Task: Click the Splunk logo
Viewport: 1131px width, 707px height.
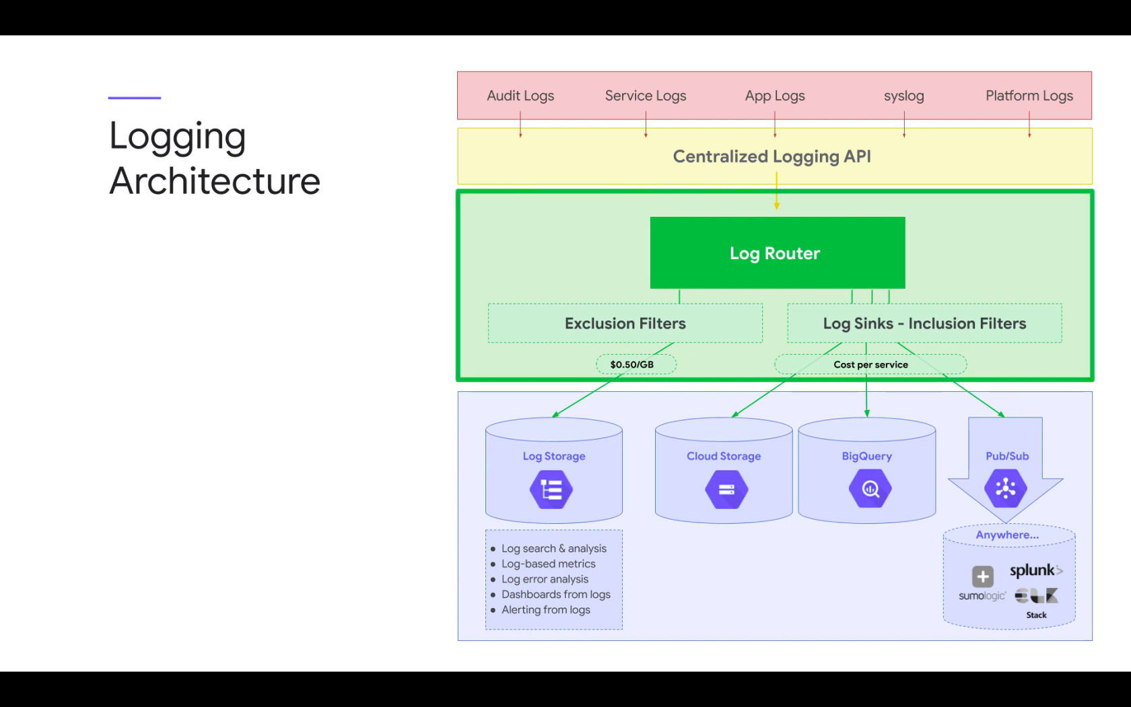Action: (1036, 570)
